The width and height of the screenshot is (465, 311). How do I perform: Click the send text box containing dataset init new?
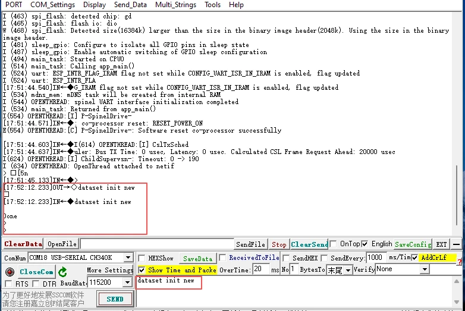pyautogui.click(x=297, y=290)
